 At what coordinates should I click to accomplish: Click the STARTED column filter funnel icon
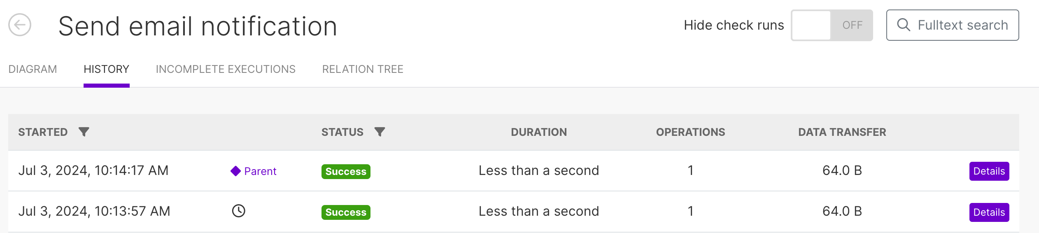84,132
